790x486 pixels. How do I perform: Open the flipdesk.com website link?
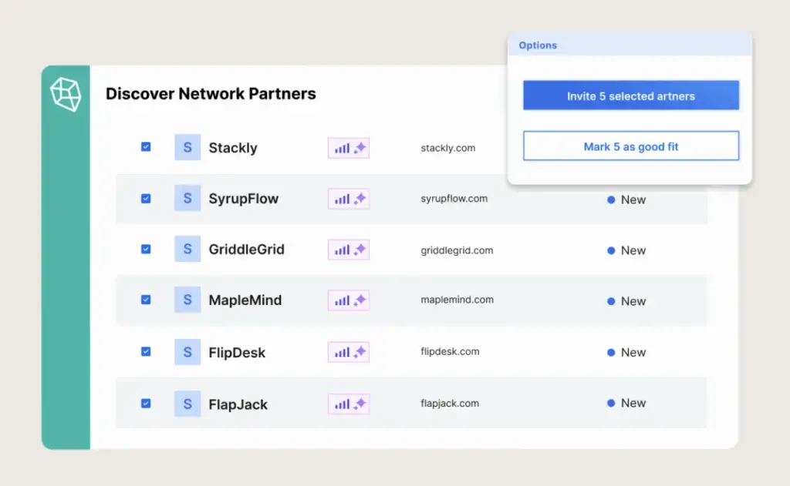pyautogui.click(x=451, y=352)
